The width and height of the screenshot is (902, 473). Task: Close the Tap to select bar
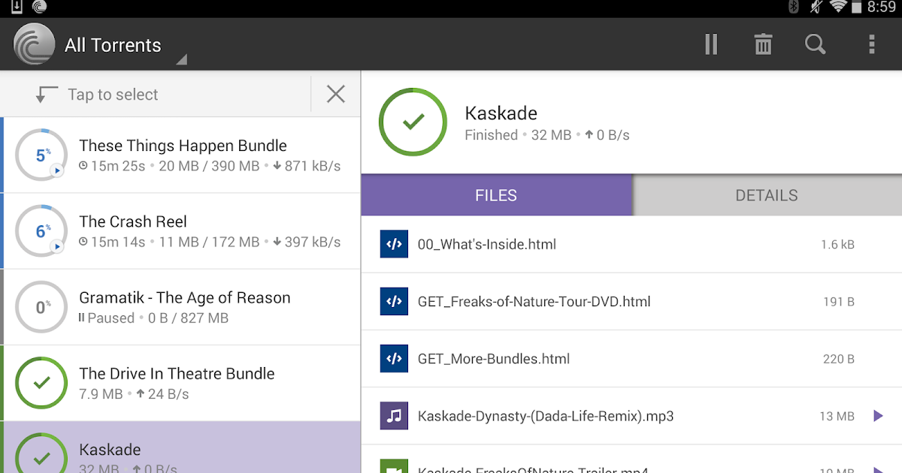[335, 94]
